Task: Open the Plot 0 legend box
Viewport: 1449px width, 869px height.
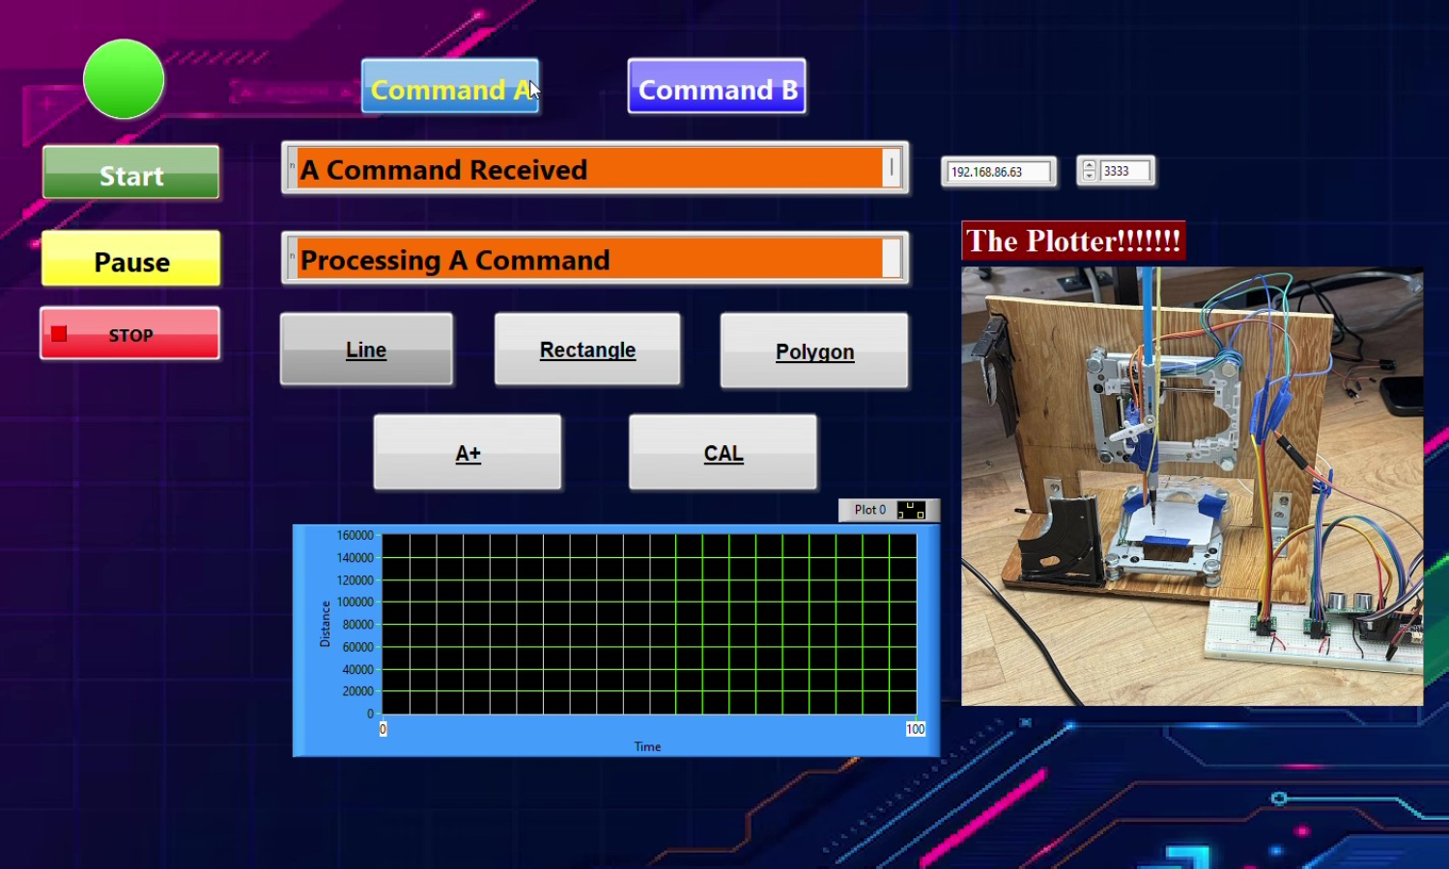Action: pyautogui.click(x=867, y=510)
